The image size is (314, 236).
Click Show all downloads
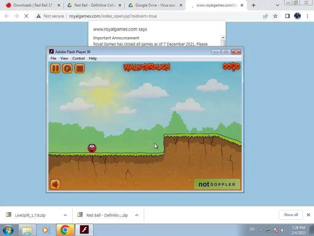click(x=291, y=215)
